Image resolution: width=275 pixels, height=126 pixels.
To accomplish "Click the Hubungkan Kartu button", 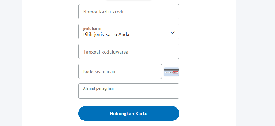I will pyautogui.click(x=128, y=114).
